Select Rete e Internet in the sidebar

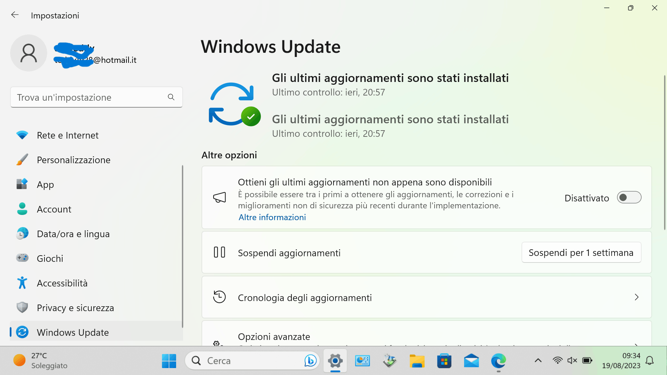pyautogui.click(x=68, y=135)
